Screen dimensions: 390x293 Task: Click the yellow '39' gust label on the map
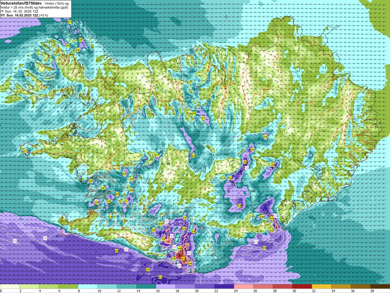(x=164, y=239)
